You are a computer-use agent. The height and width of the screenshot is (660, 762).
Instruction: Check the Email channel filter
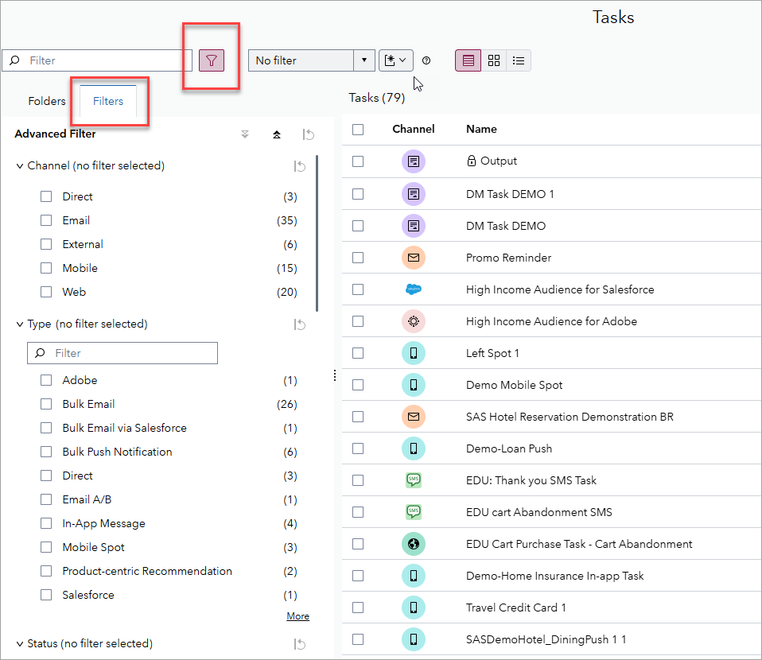pos(46,220)
